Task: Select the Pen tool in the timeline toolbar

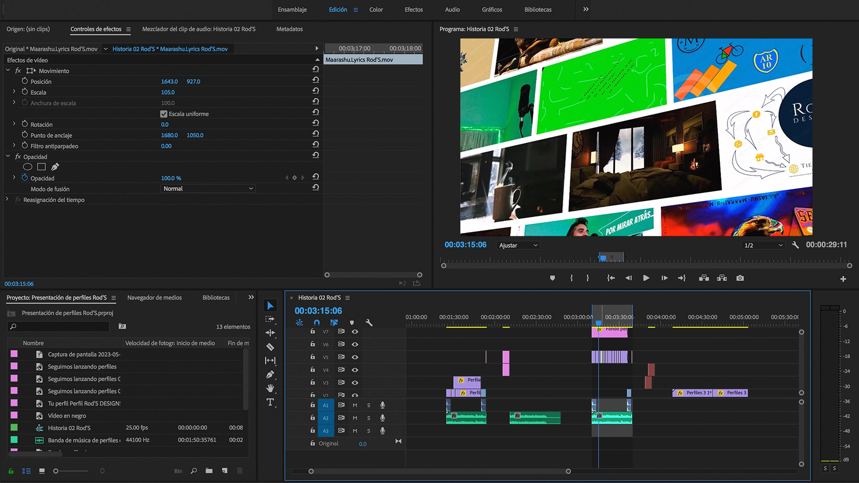Action: pos(270,374)
